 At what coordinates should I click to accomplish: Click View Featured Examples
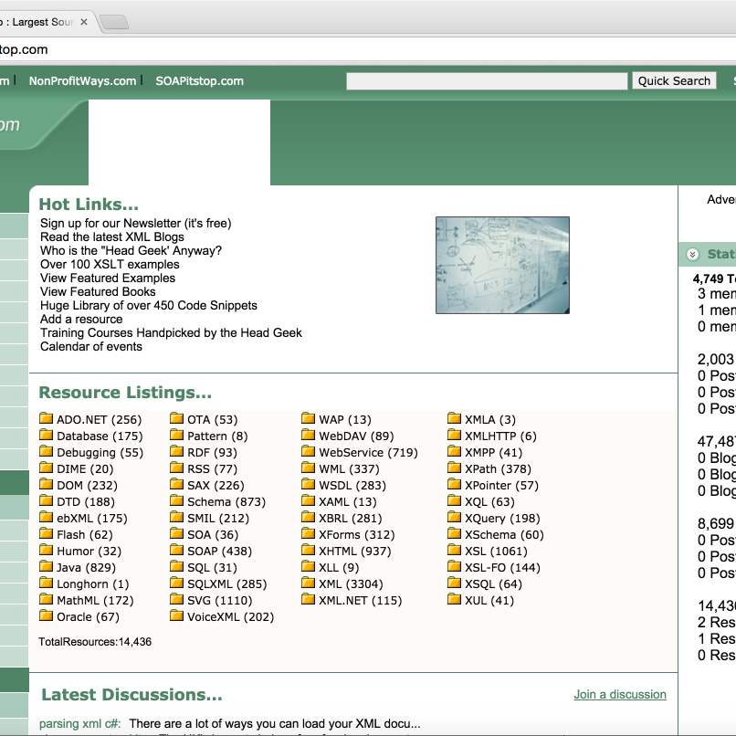108,278
